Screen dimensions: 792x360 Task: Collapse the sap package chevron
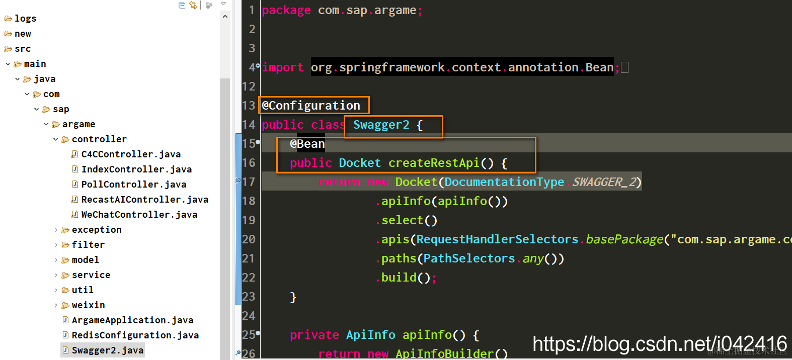coord(37,109)
